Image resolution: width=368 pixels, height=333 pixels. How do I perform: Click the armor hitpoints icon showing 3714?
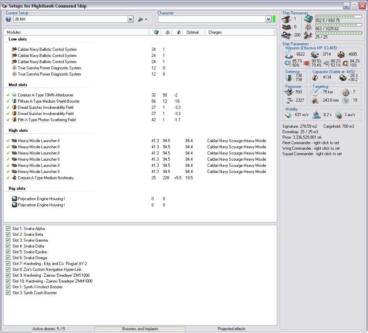point(315,55)
